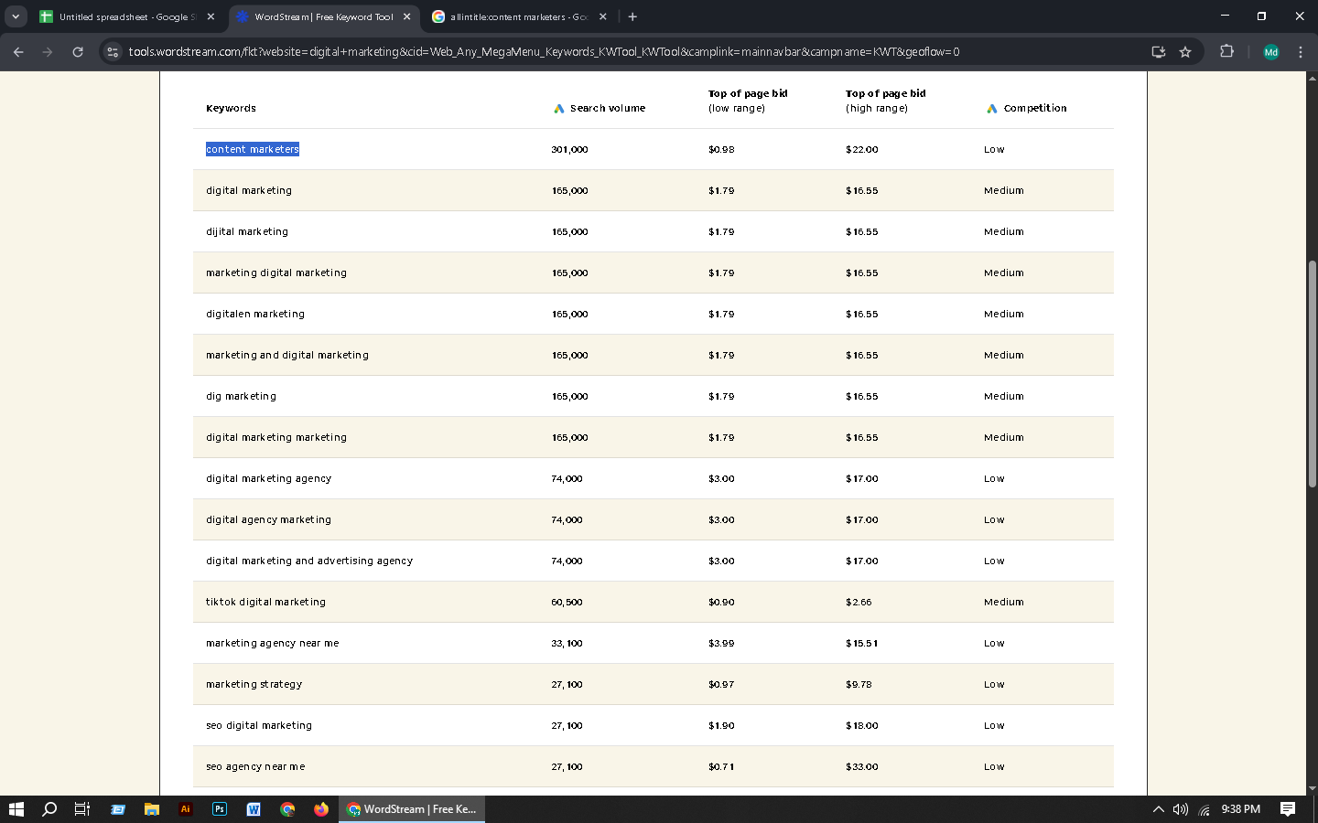
Task: Click 'marketing digital marketing' keyword
Action: pos(276,273)
